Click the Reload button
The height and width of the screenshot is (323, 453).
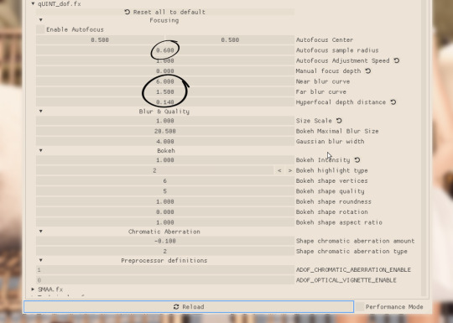(x=189, y=306)
